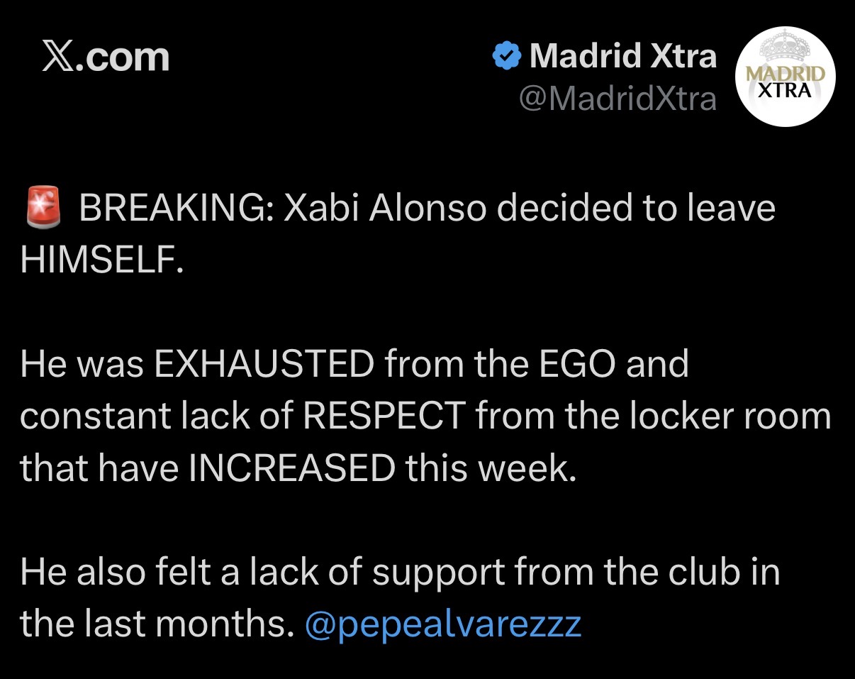The width and height of the screenshot is (855, 679).
Task: Open the Madrid Xtra display name
Action: click(x=622, y=56)
